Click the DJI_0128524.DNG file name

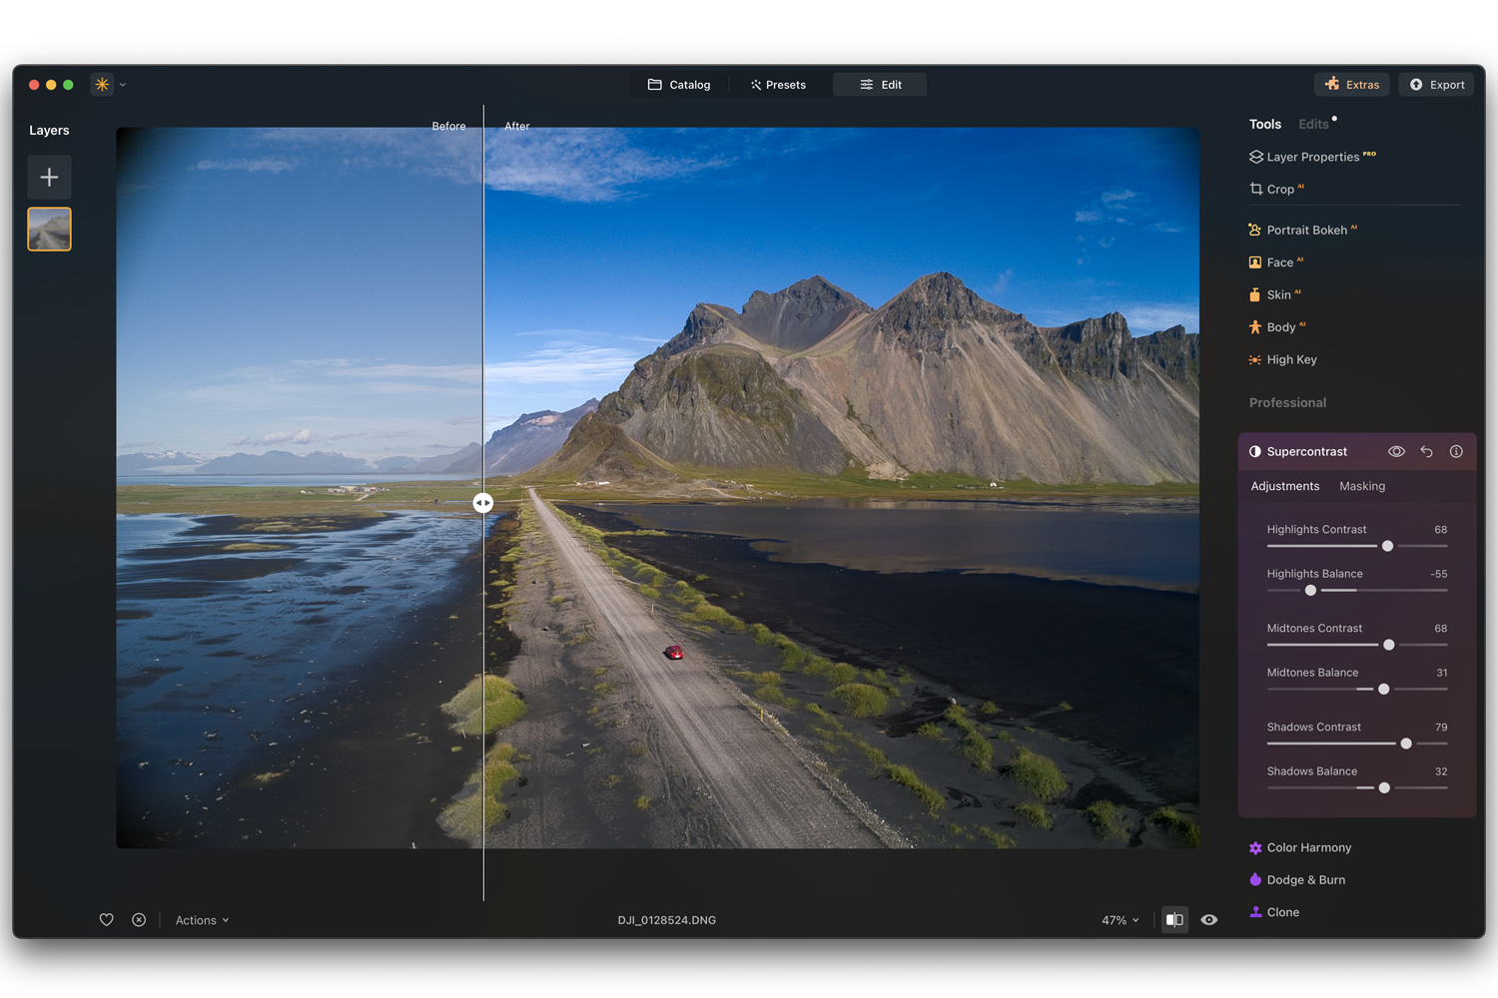[x=666, y=920]
